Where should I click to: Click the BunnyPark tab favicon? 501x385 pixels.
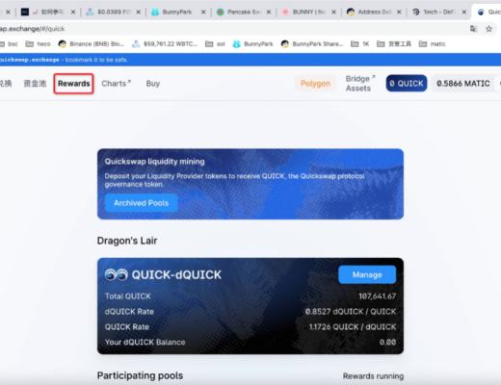155,12
